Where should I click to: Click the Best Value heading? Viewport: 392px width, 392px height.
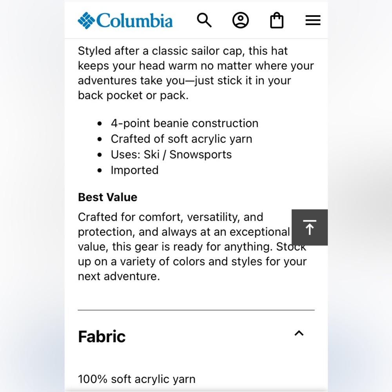click(x=107, y=197)
